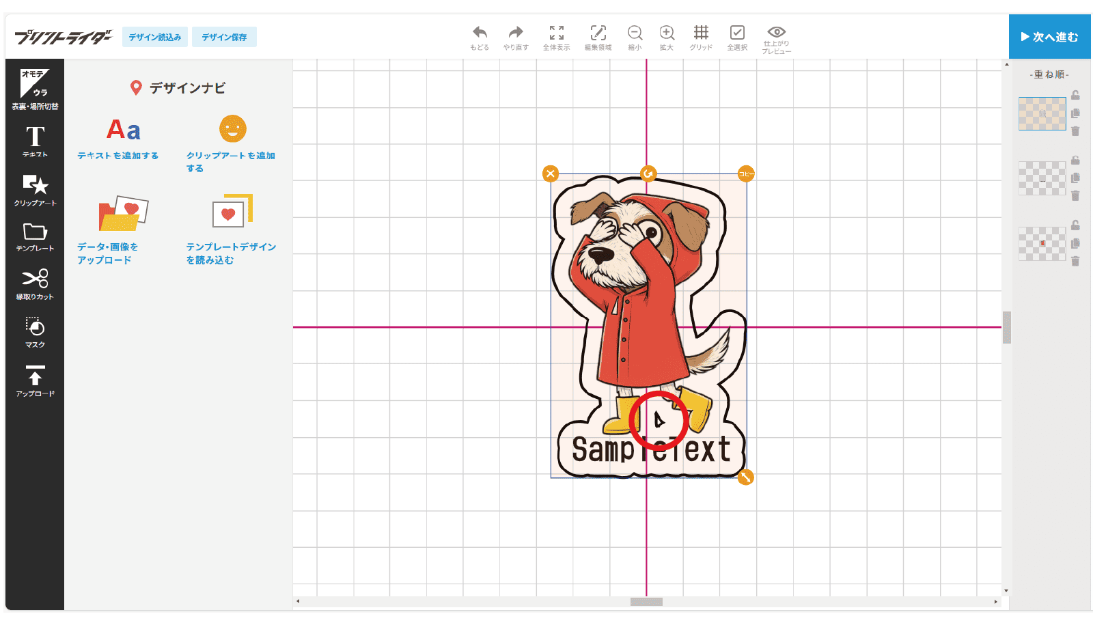This screenshot has height=625, width=1093.
Task: Toggle the finish preview eye icon
Action: pos(776,37)
